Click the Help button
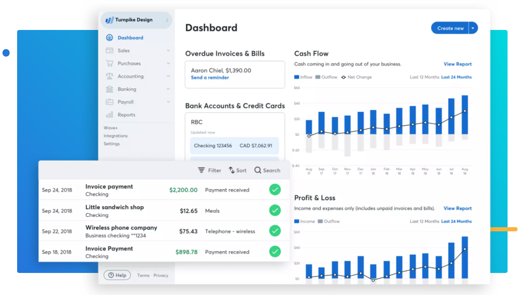The width and height of the screenshot is (523, 295). pos(117,275)
